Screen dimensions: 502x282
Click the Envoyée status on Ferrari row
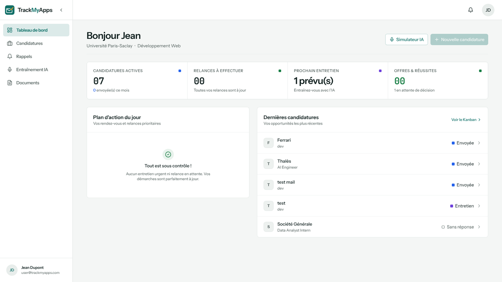[463, 143]
